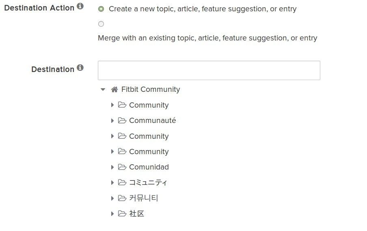The width and height of the screenshot is (367, 231).
Task: Click the folder icon next to Communauté
Action: [x=122, y=121]
